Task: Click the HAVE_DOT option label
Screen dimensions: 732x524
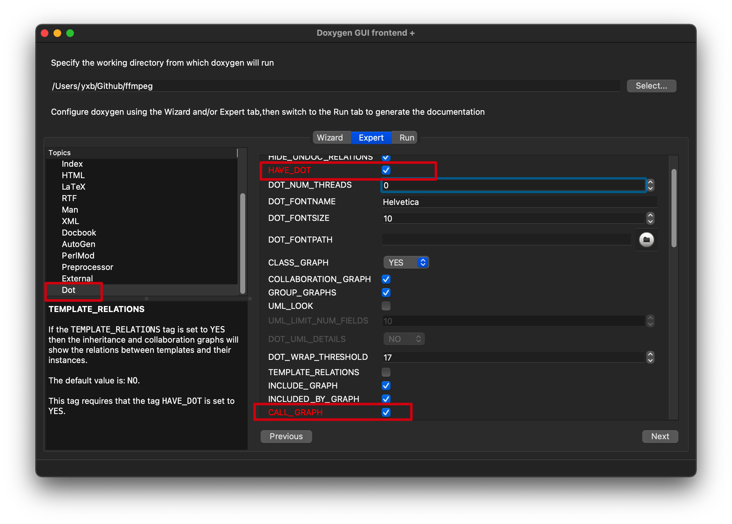Action: [290, 170]
